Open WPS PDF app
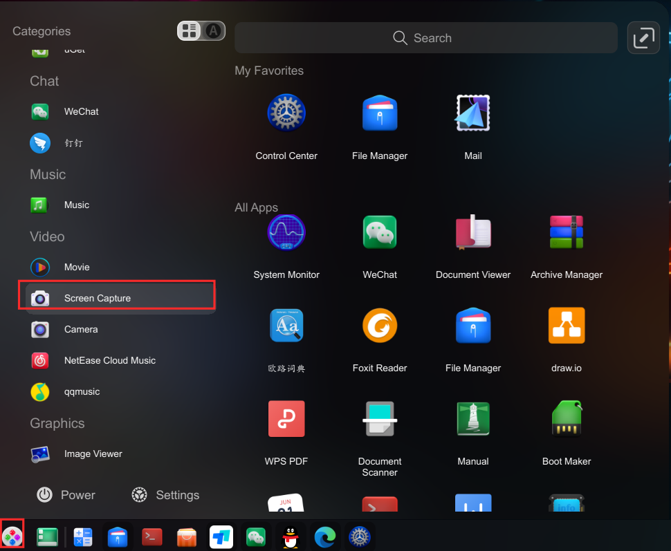 pos(286,419)
